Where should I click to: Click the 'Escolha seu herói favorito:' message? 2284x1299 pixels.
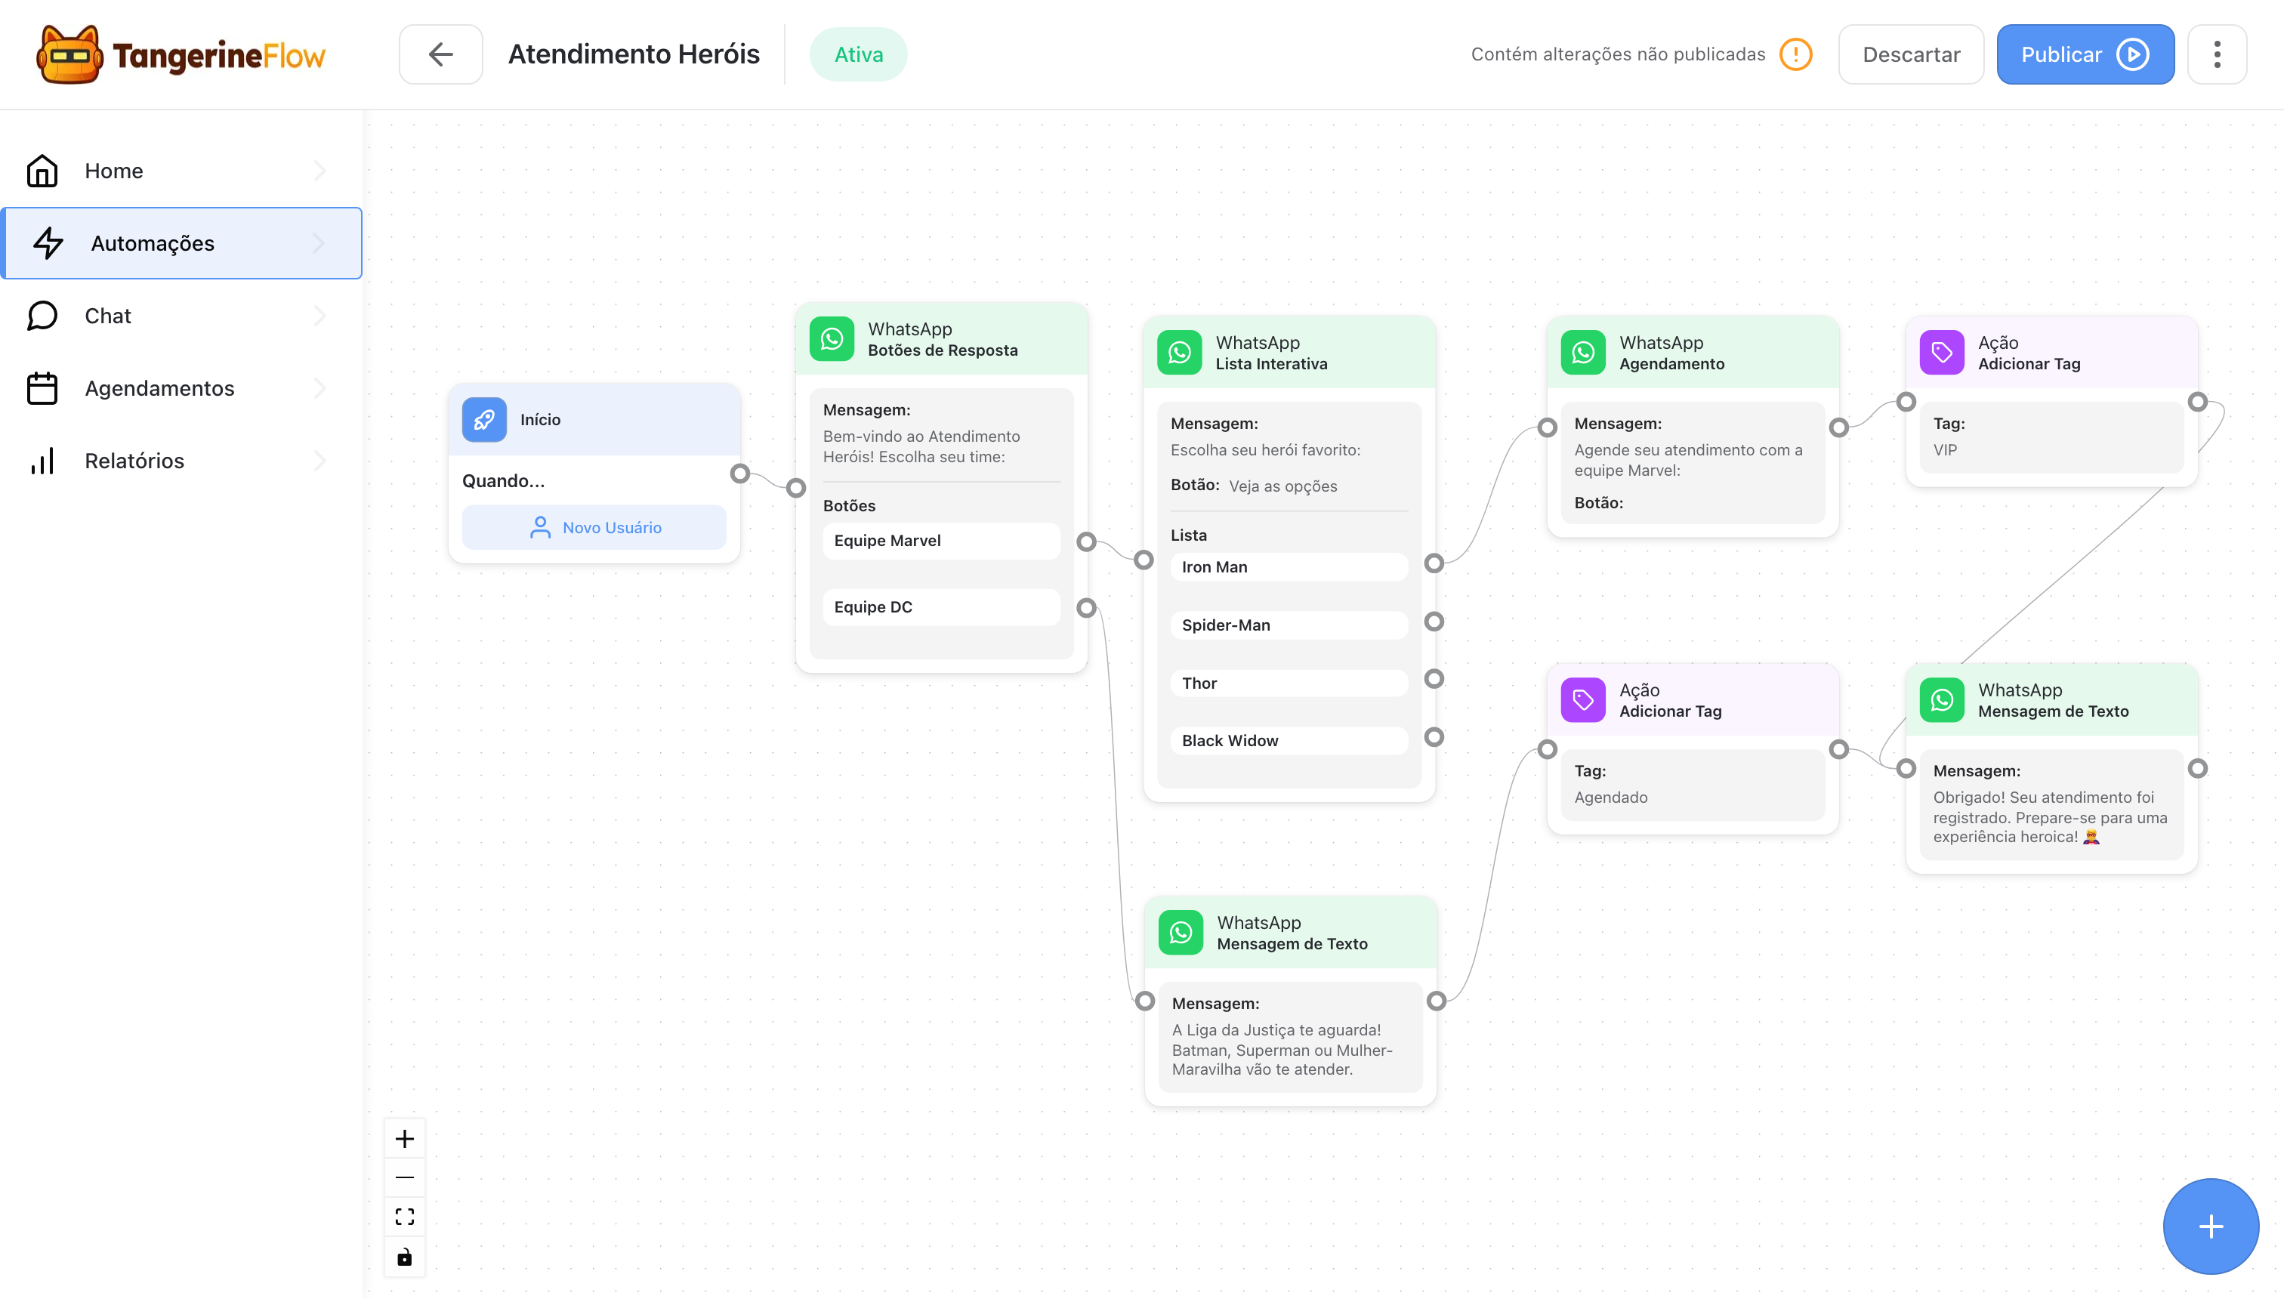[x=1265, y=449]
